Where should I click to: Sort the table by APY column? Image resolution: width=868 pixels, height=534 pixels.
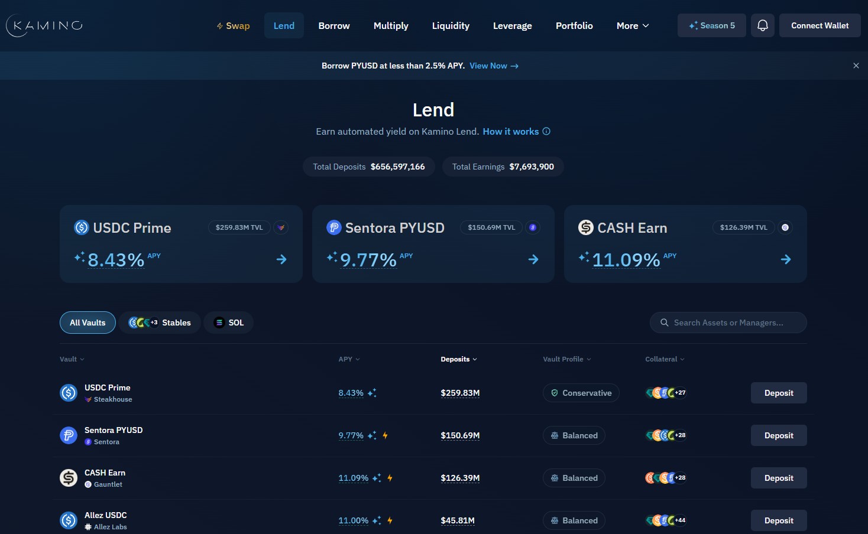point(349,359)
